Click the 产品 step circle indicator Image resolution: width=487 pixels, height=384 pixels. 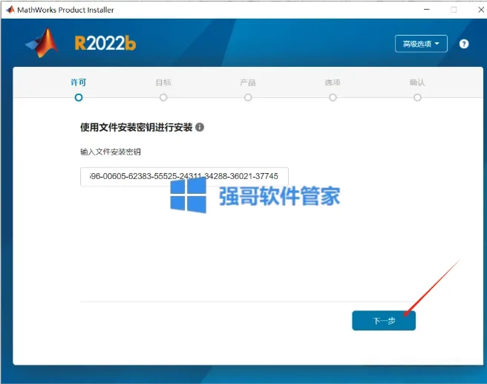pos(248,97)
